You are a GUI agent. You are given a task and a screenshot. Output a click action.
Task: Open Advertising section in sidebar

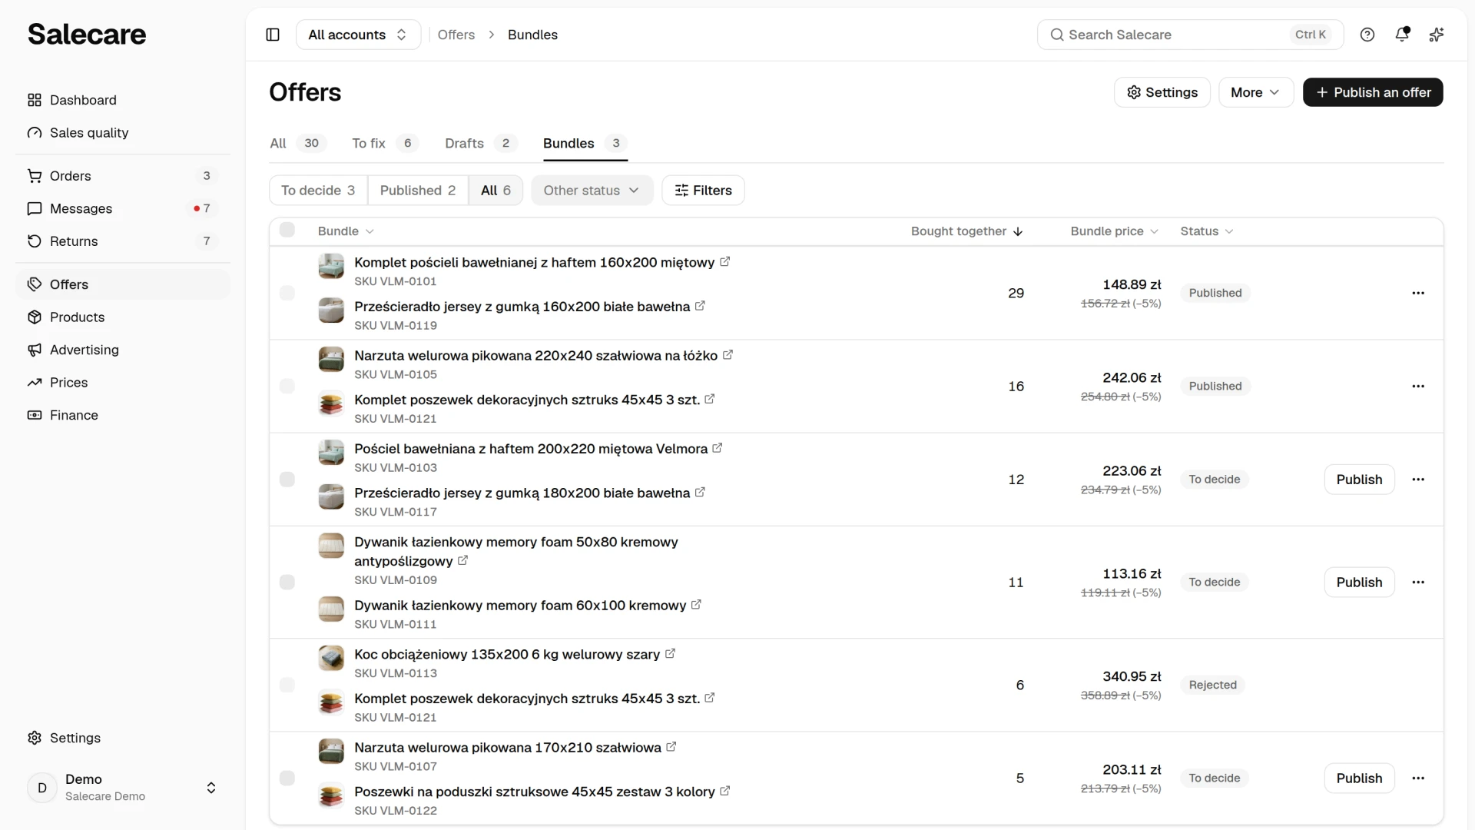click(123, 350)
